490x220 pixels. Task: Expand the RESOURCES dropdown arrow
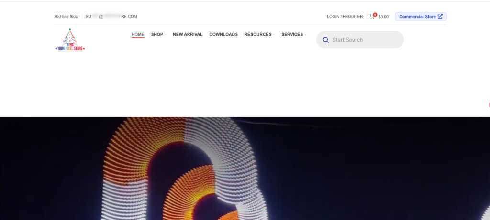(274, 34)
